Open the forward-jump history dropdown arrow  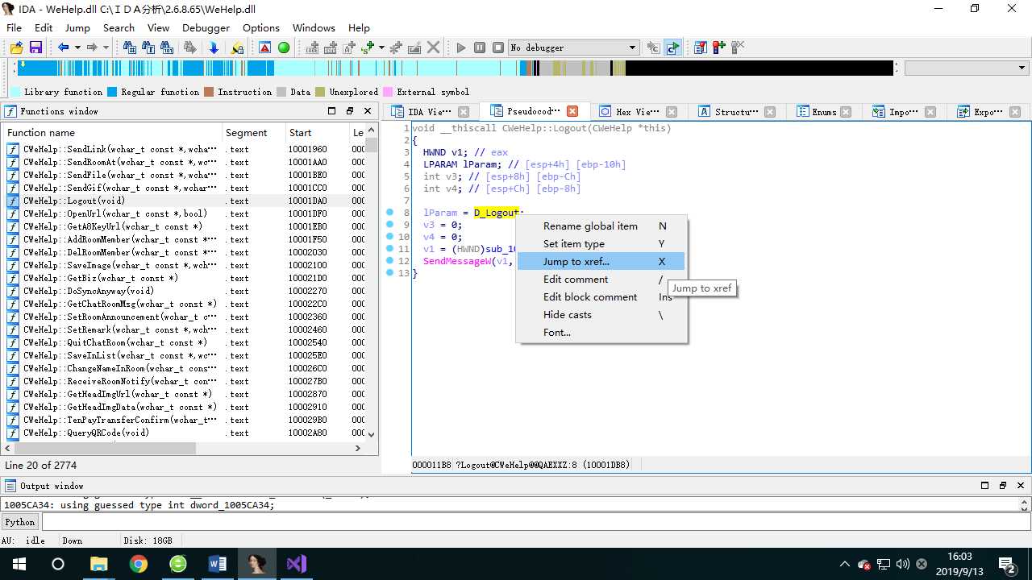(x=106, y=48)
